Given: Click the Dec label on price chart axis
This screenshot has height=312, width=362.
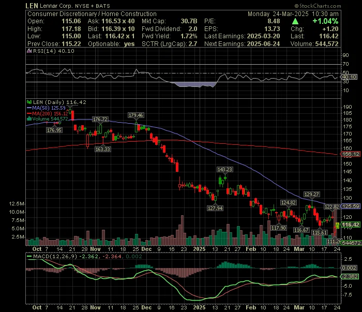Looking at the screenshot, I should pyautogui.click(x=146, y=249).
